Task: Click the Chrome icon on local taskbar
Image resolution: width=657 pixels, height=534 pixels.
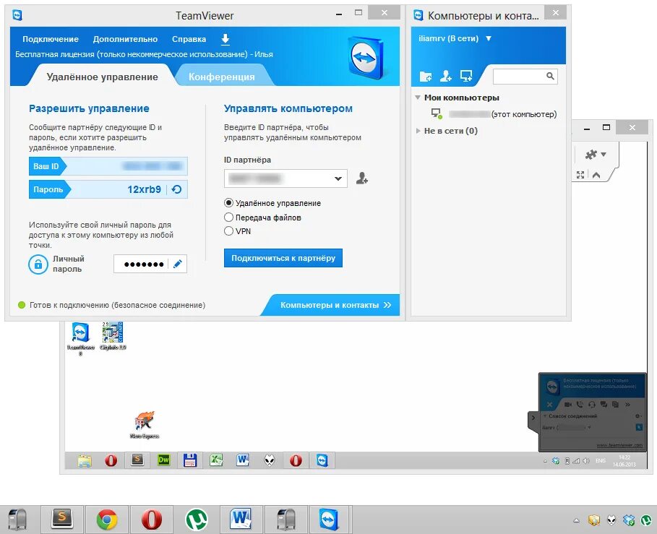Action: 107,520
